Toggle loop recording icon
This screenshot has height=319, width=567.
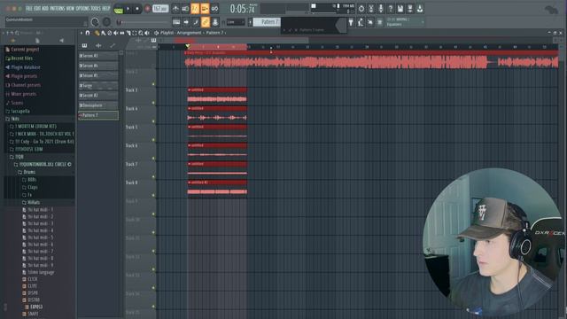(x=214, y=8)
